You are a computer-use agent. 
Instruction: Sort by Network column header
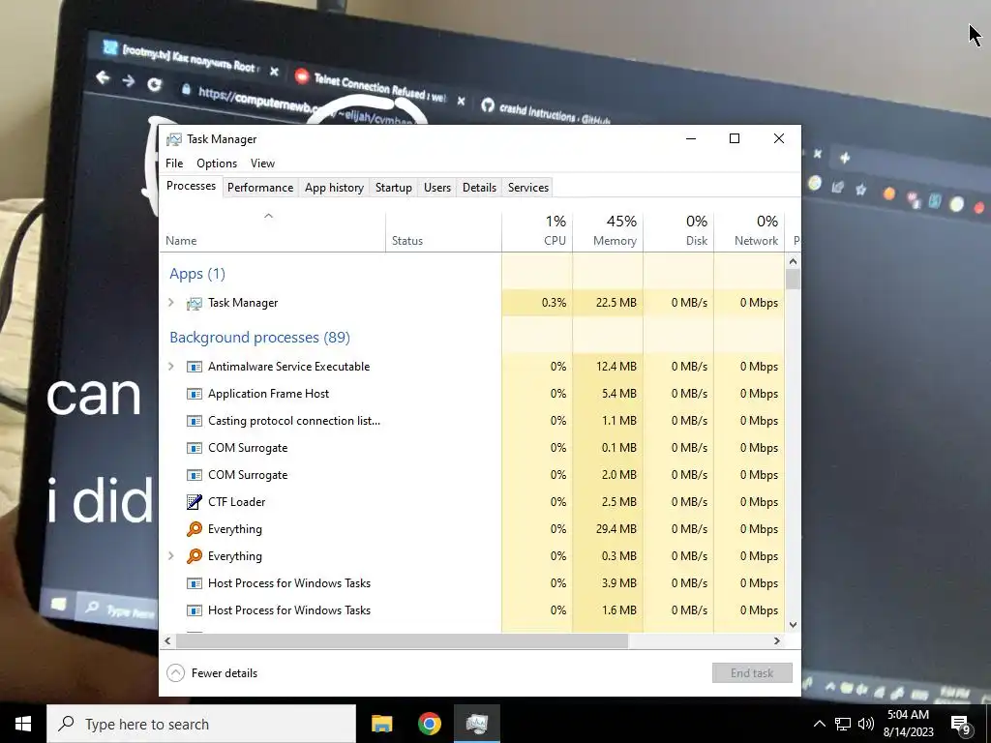coord(750,232)
